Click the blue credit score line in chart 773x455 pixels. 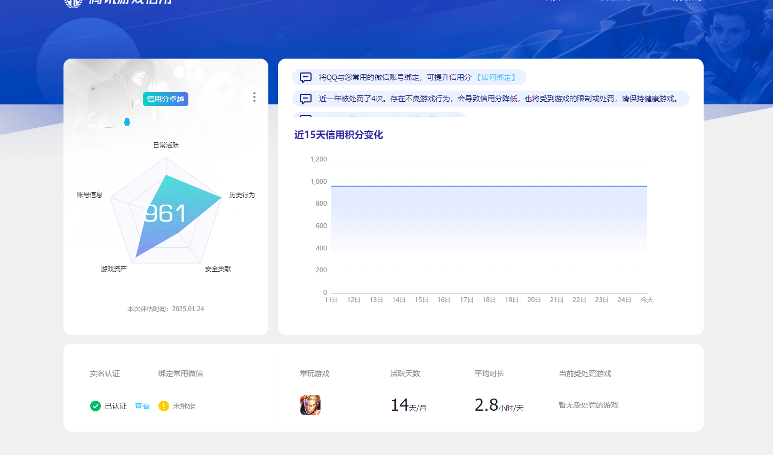[x=489, y=186]
